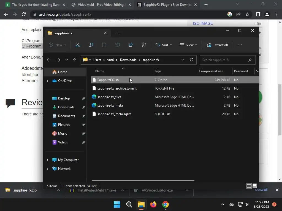Open Windows Start menu
Viewport: 282px width, 211px height.
tap(117, 204)
